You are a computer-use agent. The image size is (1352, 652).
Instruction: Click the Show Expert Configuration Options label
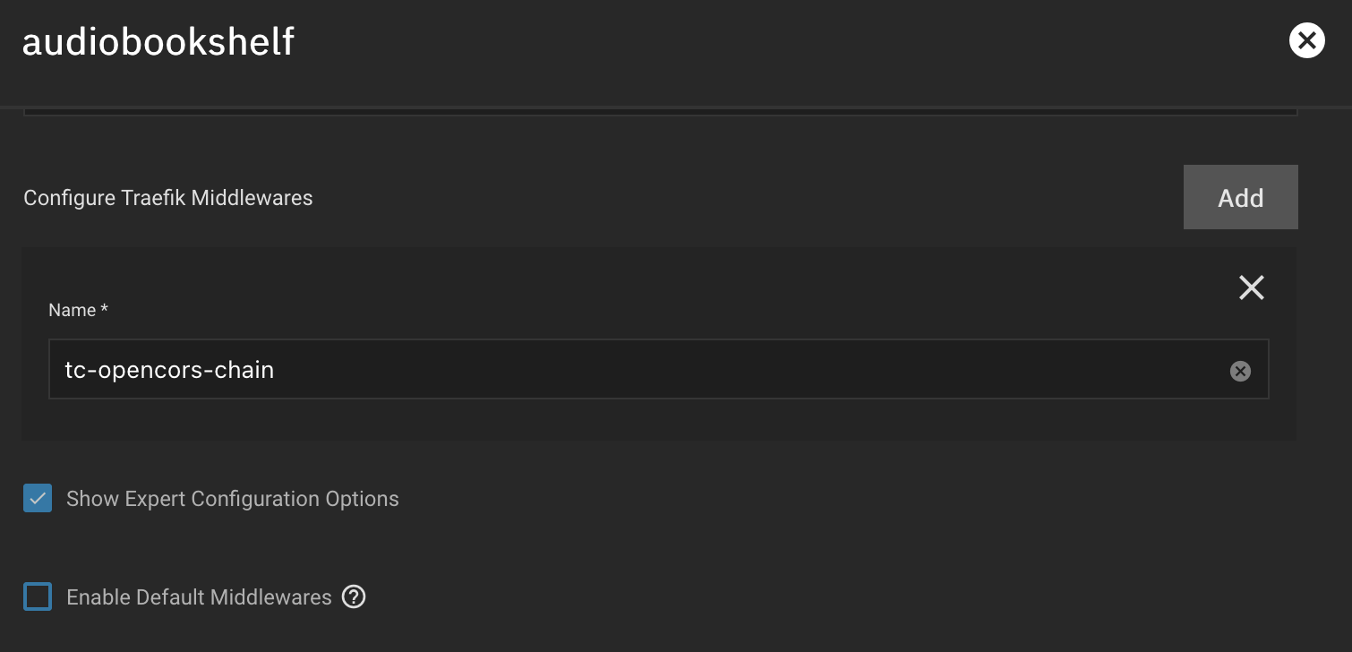point(233,499)
